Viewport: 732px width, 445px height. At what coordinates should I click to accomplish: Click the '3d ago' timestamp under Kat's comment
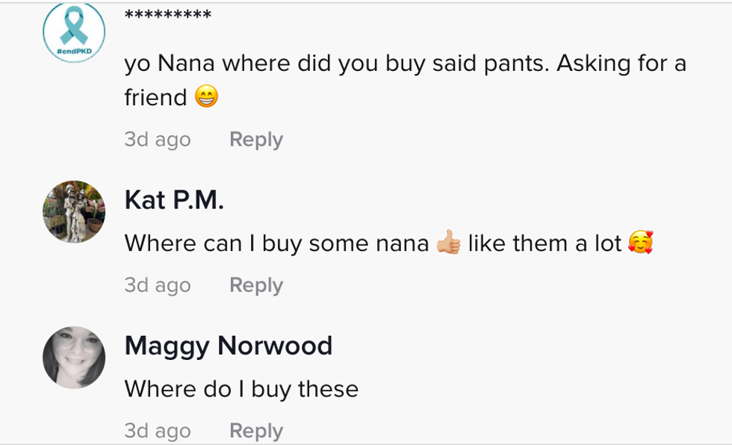157,285
